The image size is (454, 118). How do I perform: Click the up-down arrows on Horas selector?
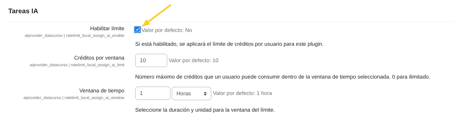[205, 94]
